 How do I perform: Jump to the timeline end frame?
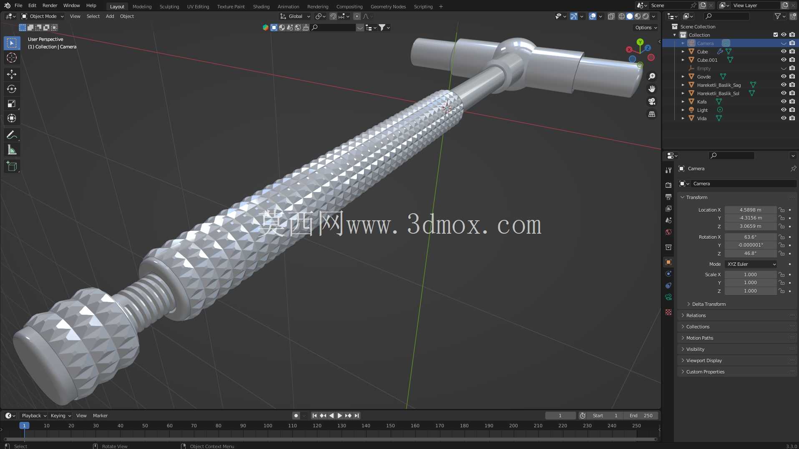357,416
